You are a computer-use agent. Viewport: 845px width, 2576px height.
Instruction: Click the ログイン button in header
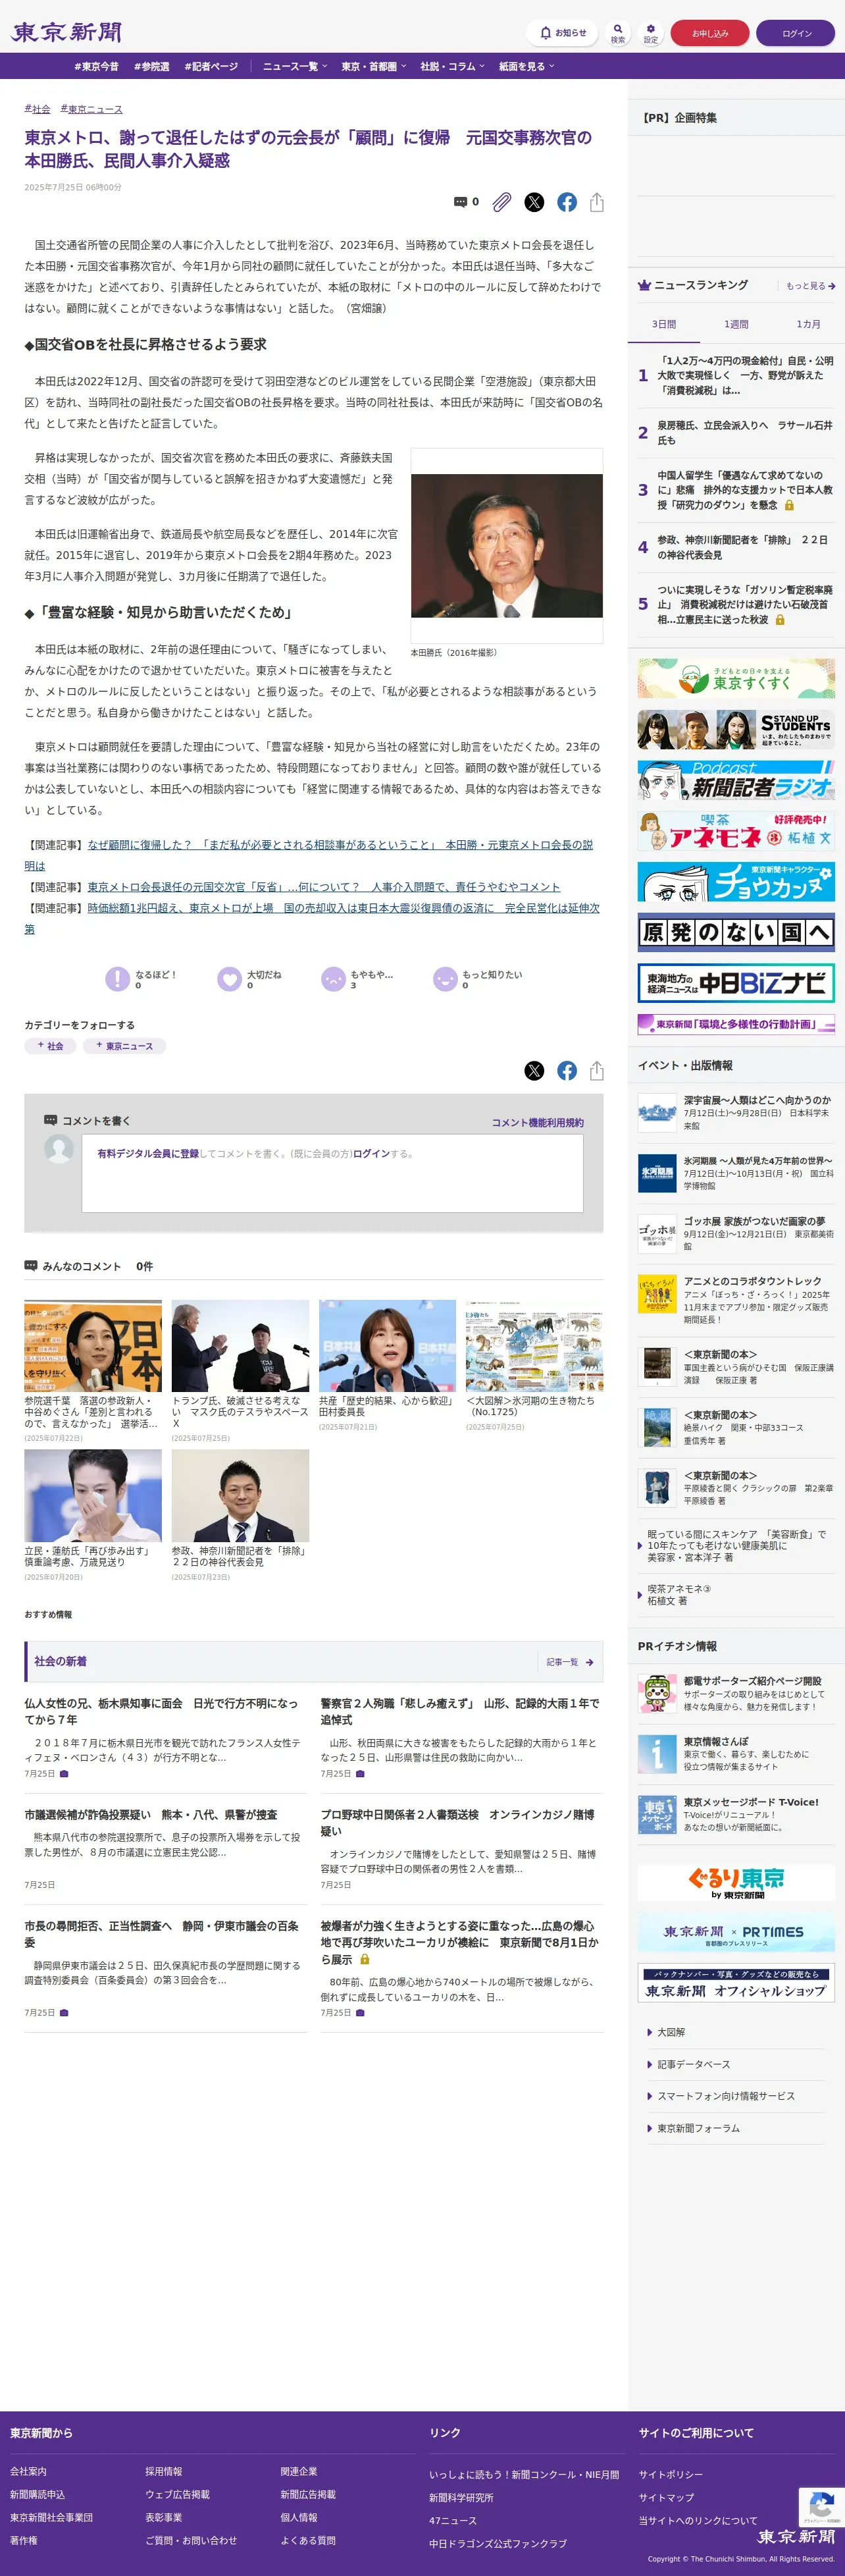point(796,33)
